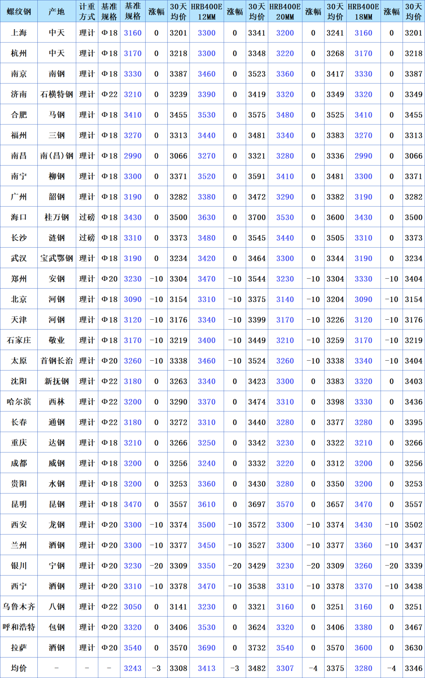
Task: Click the 乌鲁木齐 base price 3050
Action: [133, 607]
